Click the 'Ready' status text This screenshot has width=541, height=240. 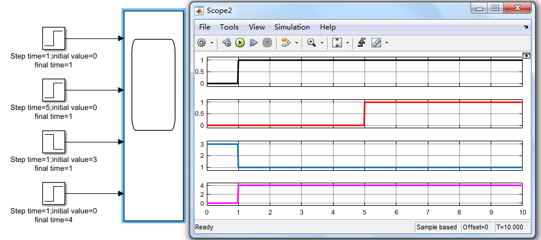[204, 227]
